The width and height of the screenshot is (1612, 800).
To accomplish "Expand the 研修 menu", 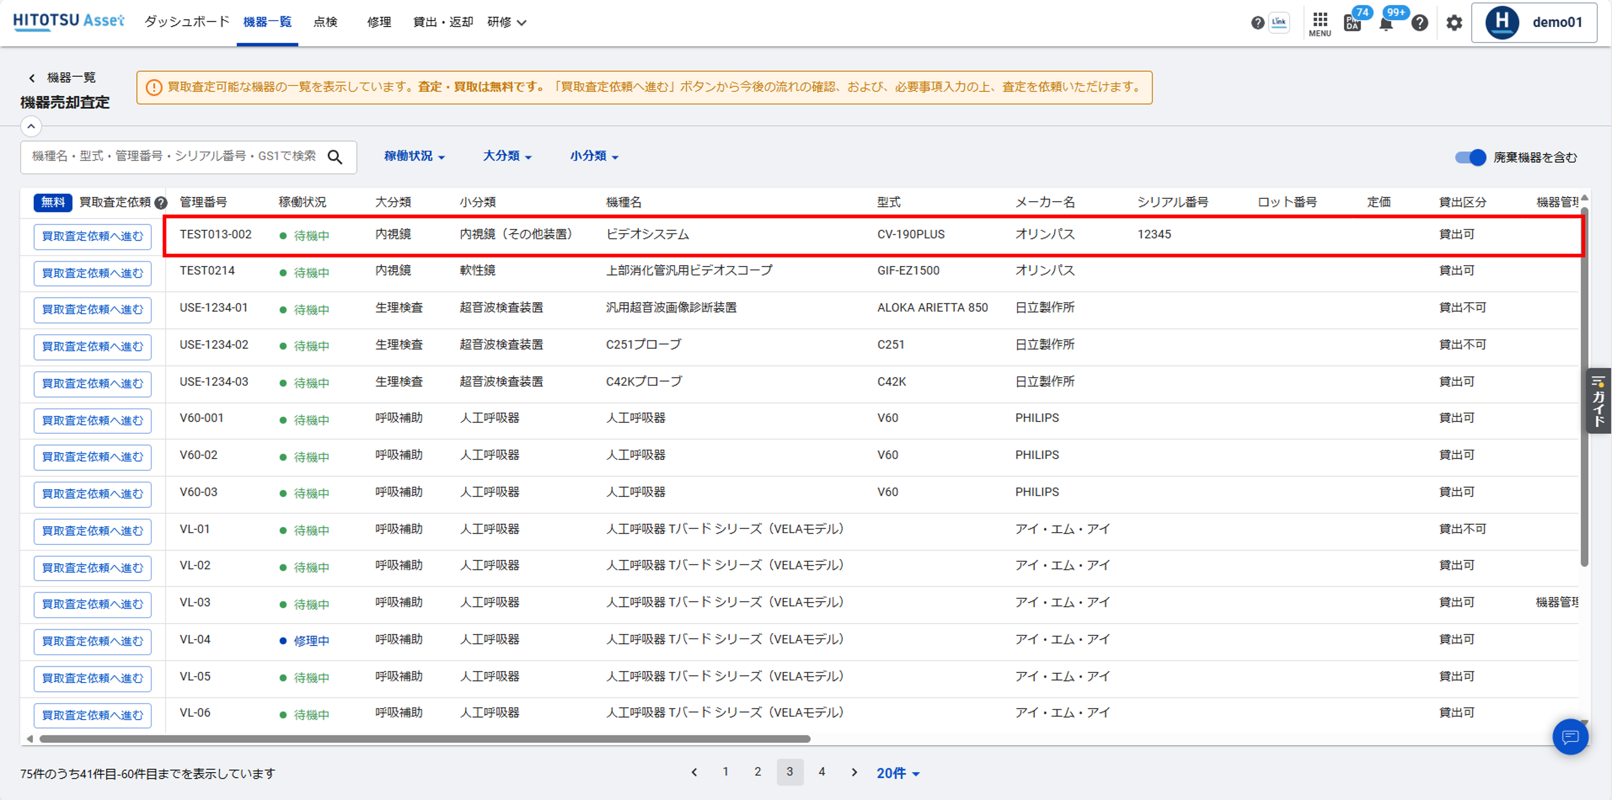I will pyautogui.click(x=507, y=23).
